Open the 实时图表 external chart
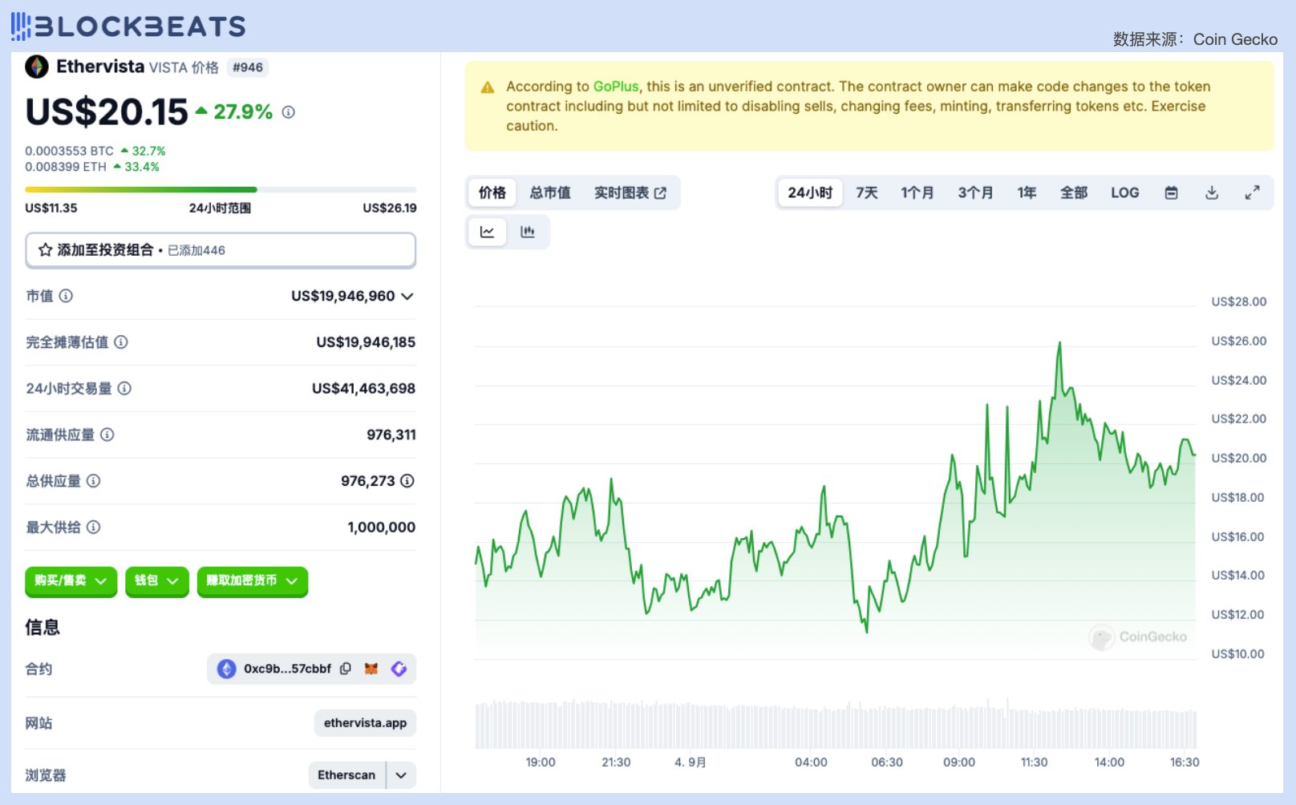 630,192
